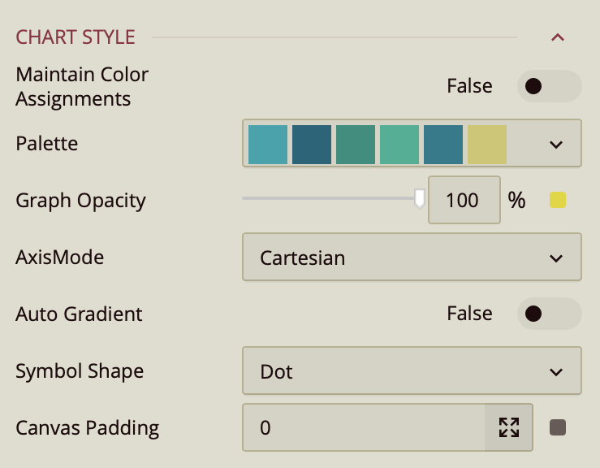Click the Graph Opacity 100 value field
The image size is (600, 468).
pyautogui.click(x=463, y=200)
